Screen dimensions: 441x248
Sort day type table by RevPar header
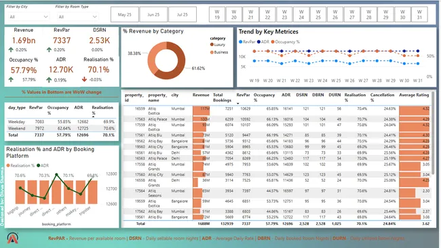(x=36, y=108)
